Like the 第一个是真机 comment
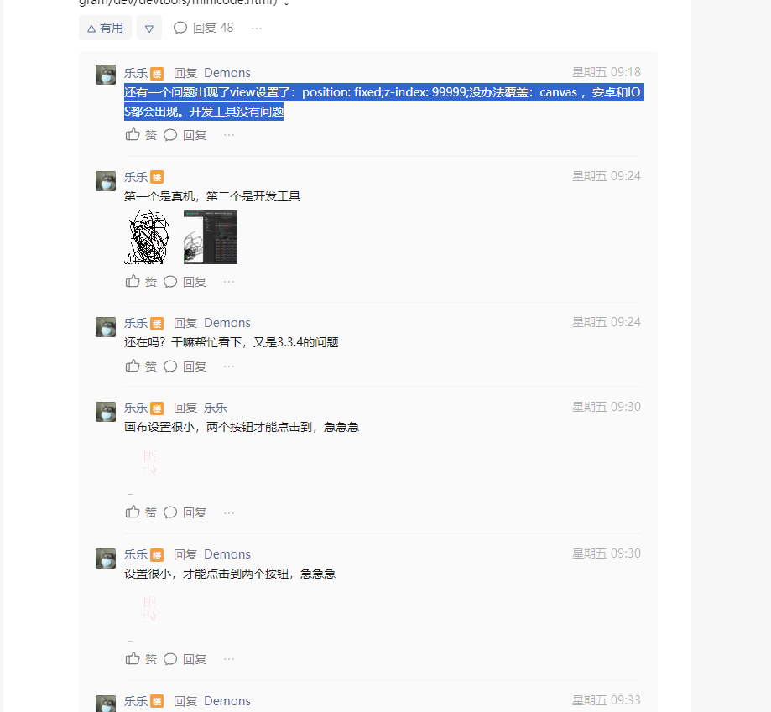 pos(141,282)
